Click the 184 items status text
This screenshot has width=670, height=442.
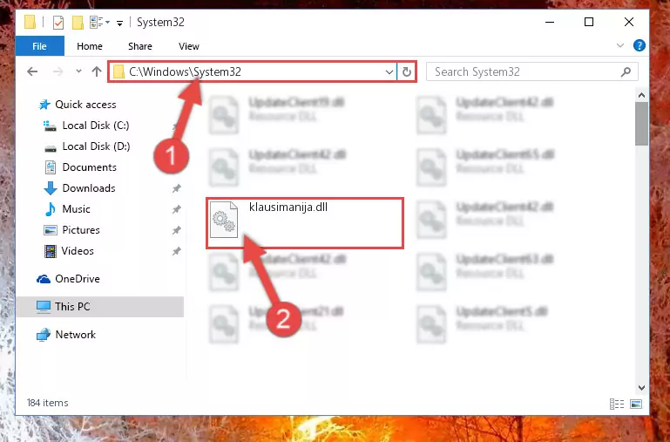point(47,403)
